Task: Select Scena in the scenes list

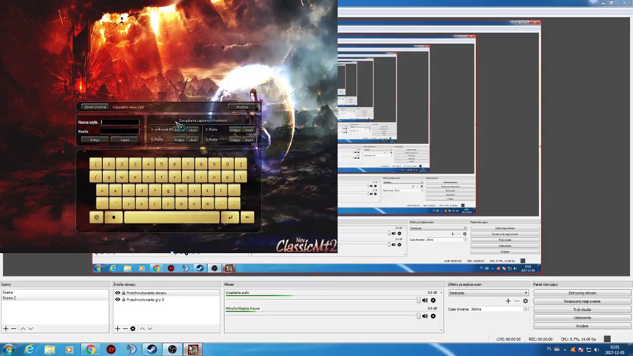Action: coord(55,292)
